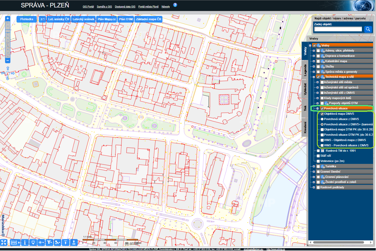Viewport: 376px width, 251px height.
Task: Click info icon of Turistika layer
Action: pyautogui.click(x=323, y=166)
